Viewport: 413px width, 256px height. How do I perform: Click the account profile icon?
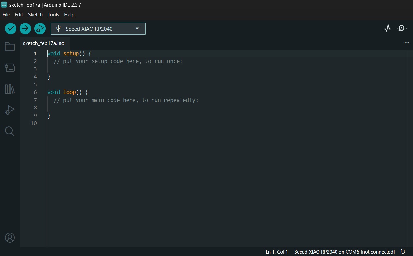pos(10,237)
